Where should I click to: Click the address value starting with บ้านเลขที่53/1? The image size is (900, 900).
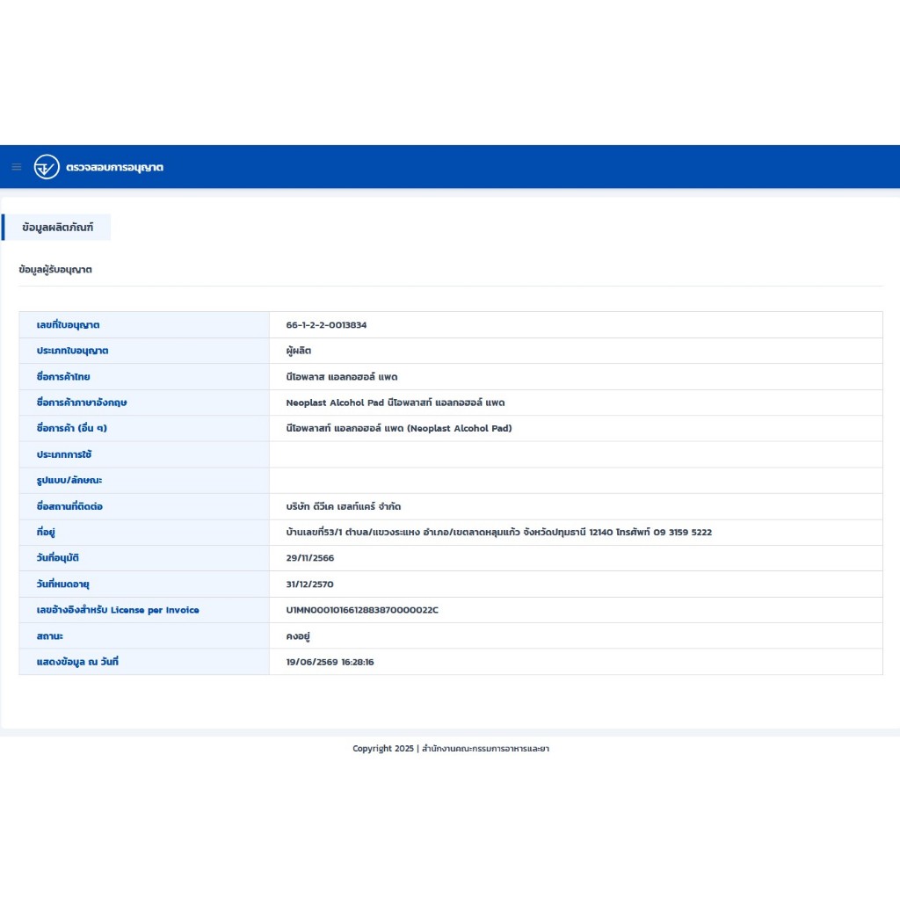499,532
